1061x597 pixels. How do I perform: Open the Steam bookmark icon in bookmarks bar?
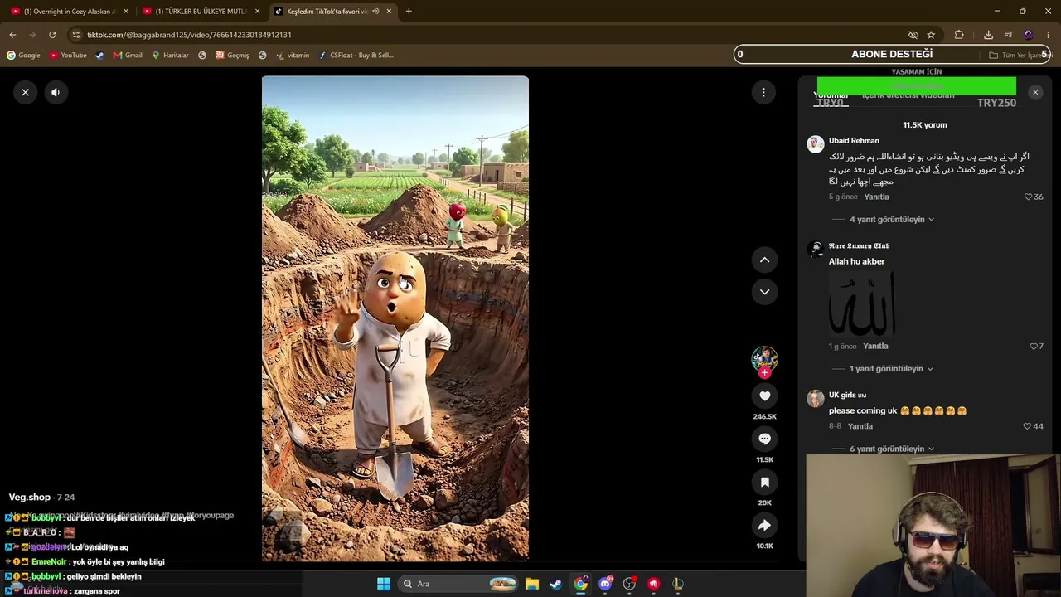[99, 56]
